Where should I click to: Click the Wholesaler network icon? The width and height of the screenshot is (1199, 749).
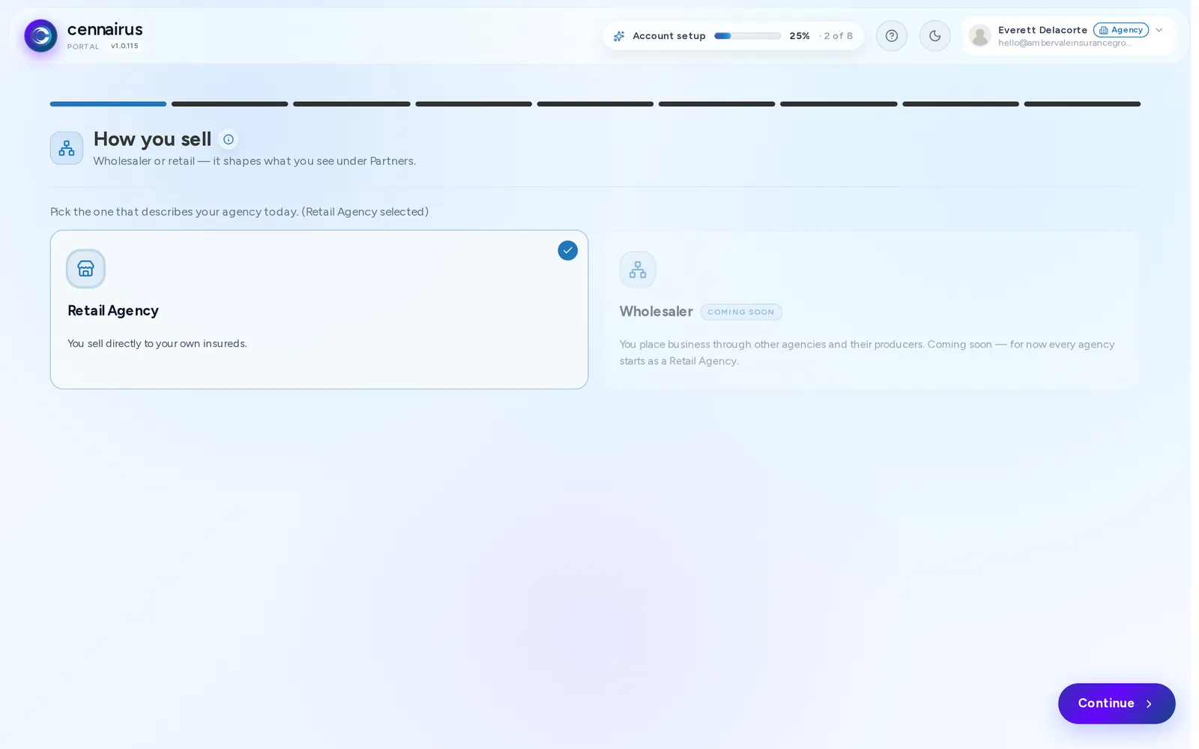(x=638, y=270)
